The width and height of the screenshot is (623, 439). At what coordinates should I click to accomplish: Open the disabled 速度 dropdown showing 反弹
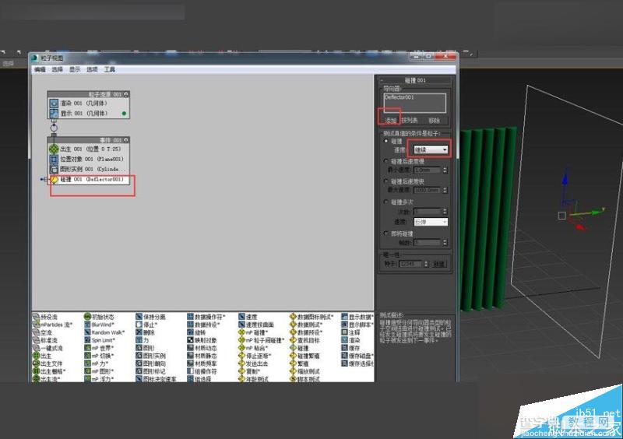(431, 222)
